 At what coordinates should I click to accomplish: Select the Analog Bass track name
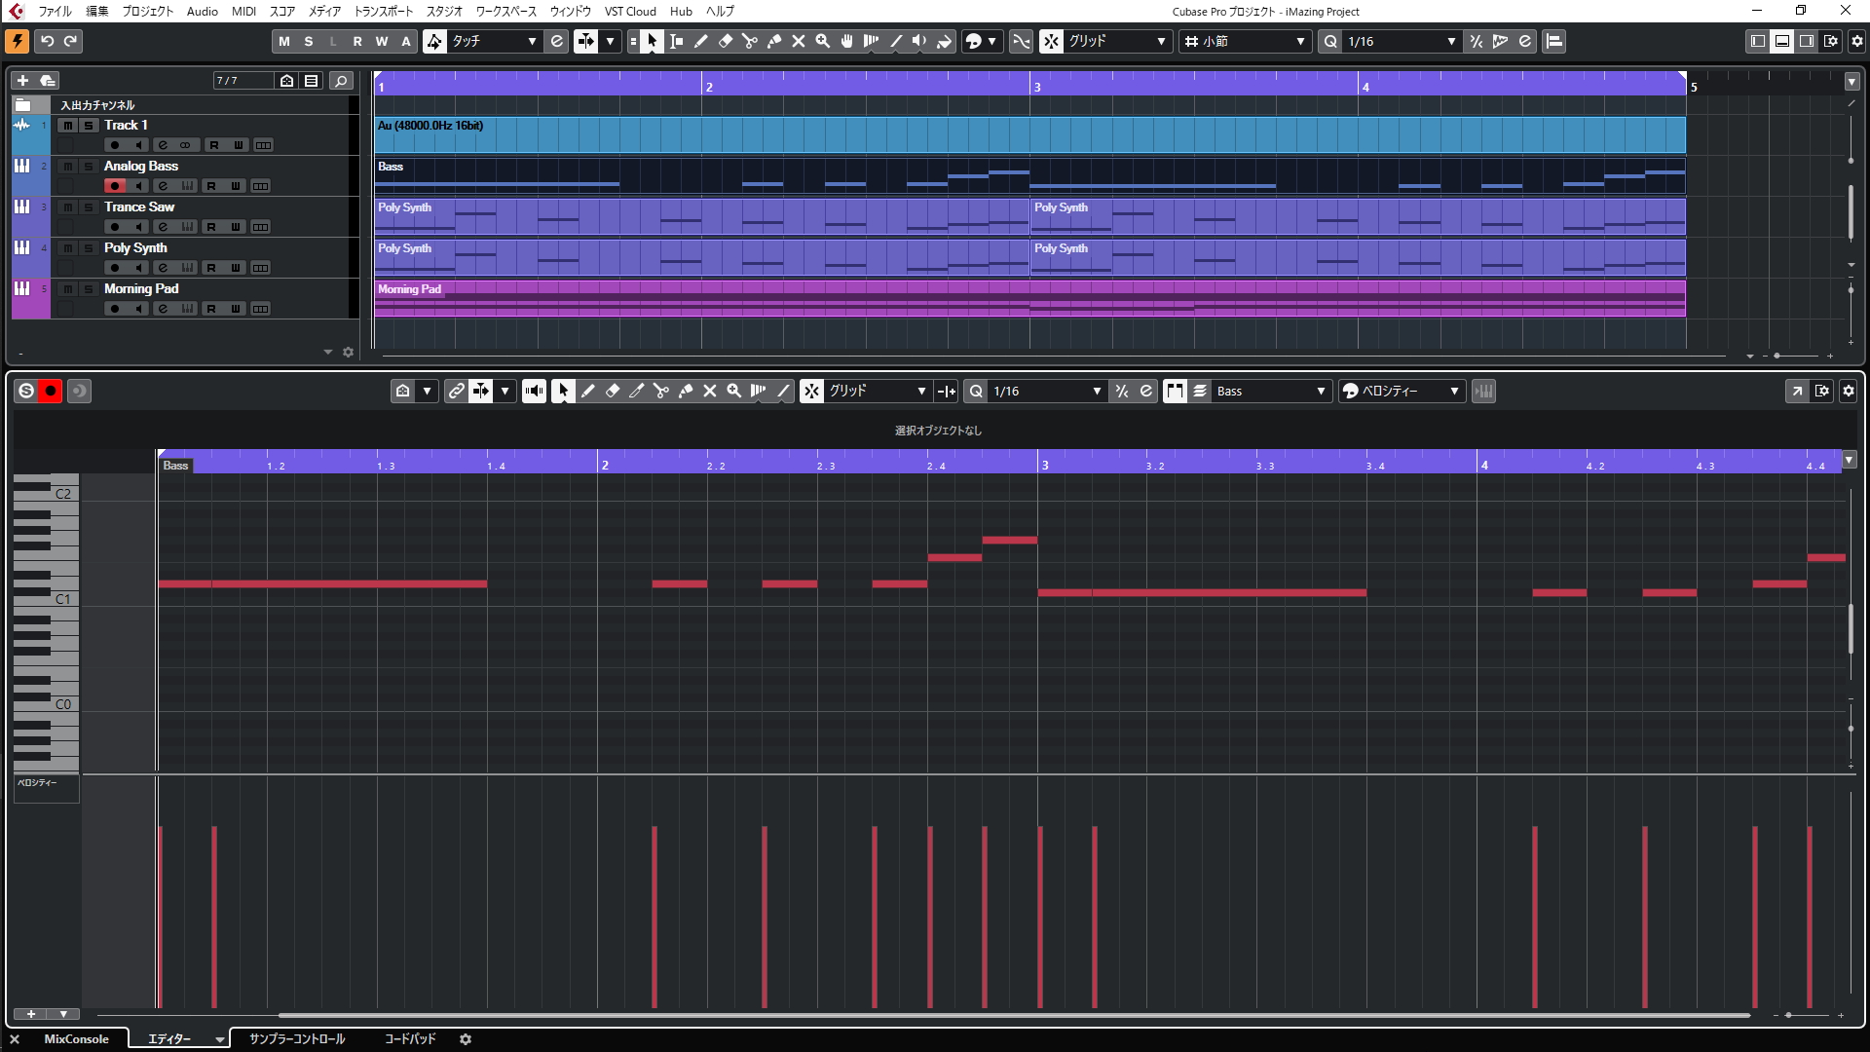click(x=141, y=166)
